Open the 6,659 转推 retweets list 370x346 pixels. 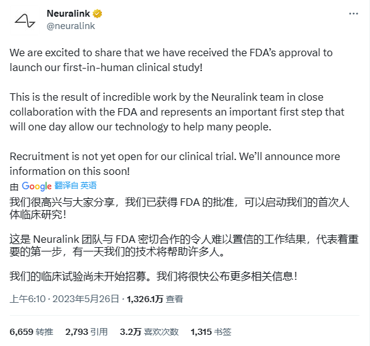pyautogui.click(x=32, y=332)
